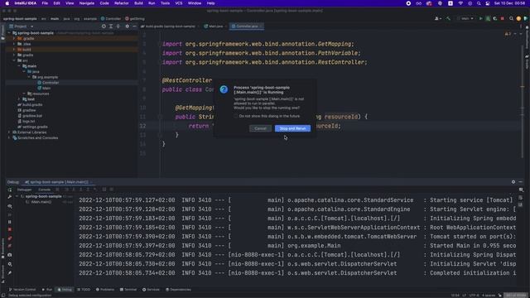Collapse the spring-boot-sample root node
Viewport: 530px width, 298px height.
(9, 33)
